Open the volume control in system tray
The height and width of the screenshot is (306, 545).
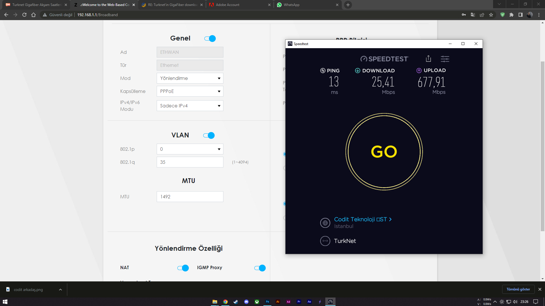515,302
